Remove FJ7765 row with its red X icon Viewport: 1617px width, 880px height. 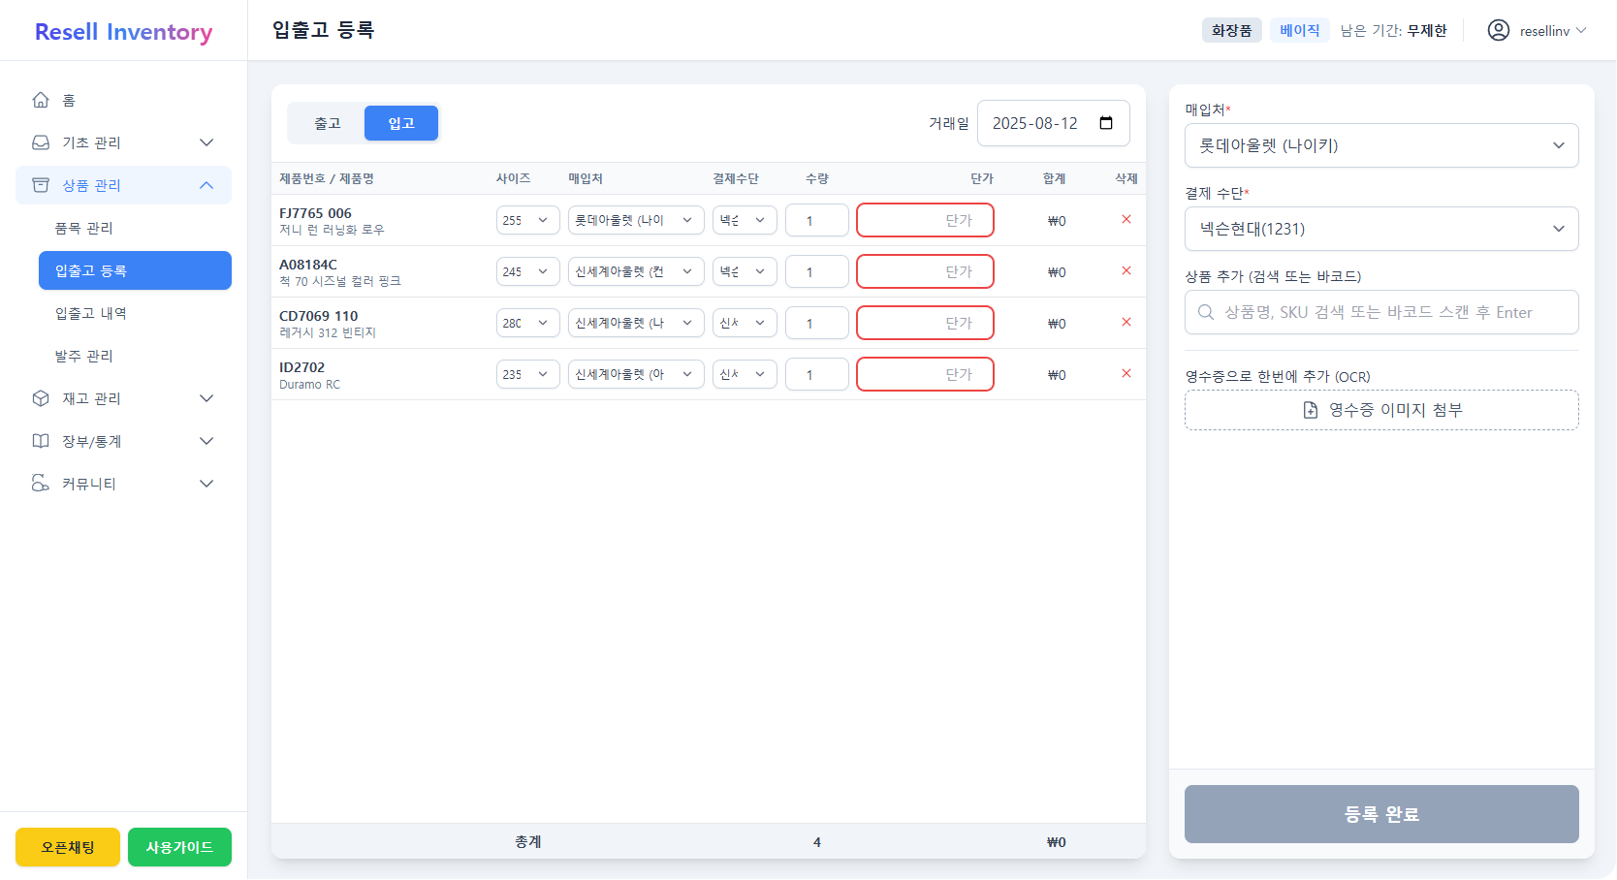[x=1126, y=220]
